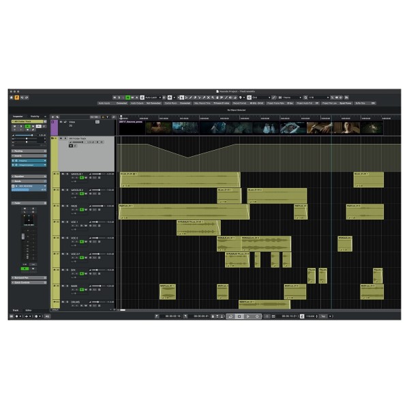Click the Record Format status field
Image resolution: width=409 pixels, height=409 pixels.
(248, 104)
